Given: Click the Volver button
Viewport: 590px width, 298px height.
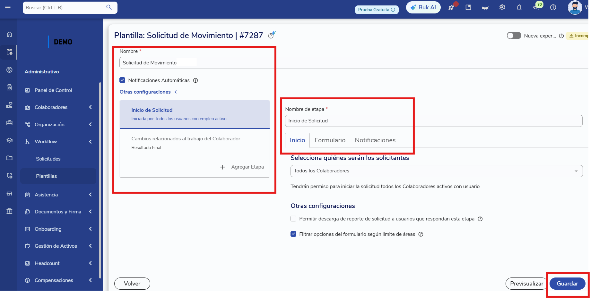Looking at the screenshot, I should pyautogui.click(x=132, y=284).
